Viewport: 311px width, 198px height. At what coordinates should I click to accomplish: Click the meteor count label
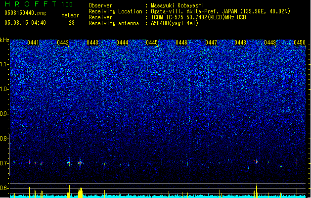point(70,15)
